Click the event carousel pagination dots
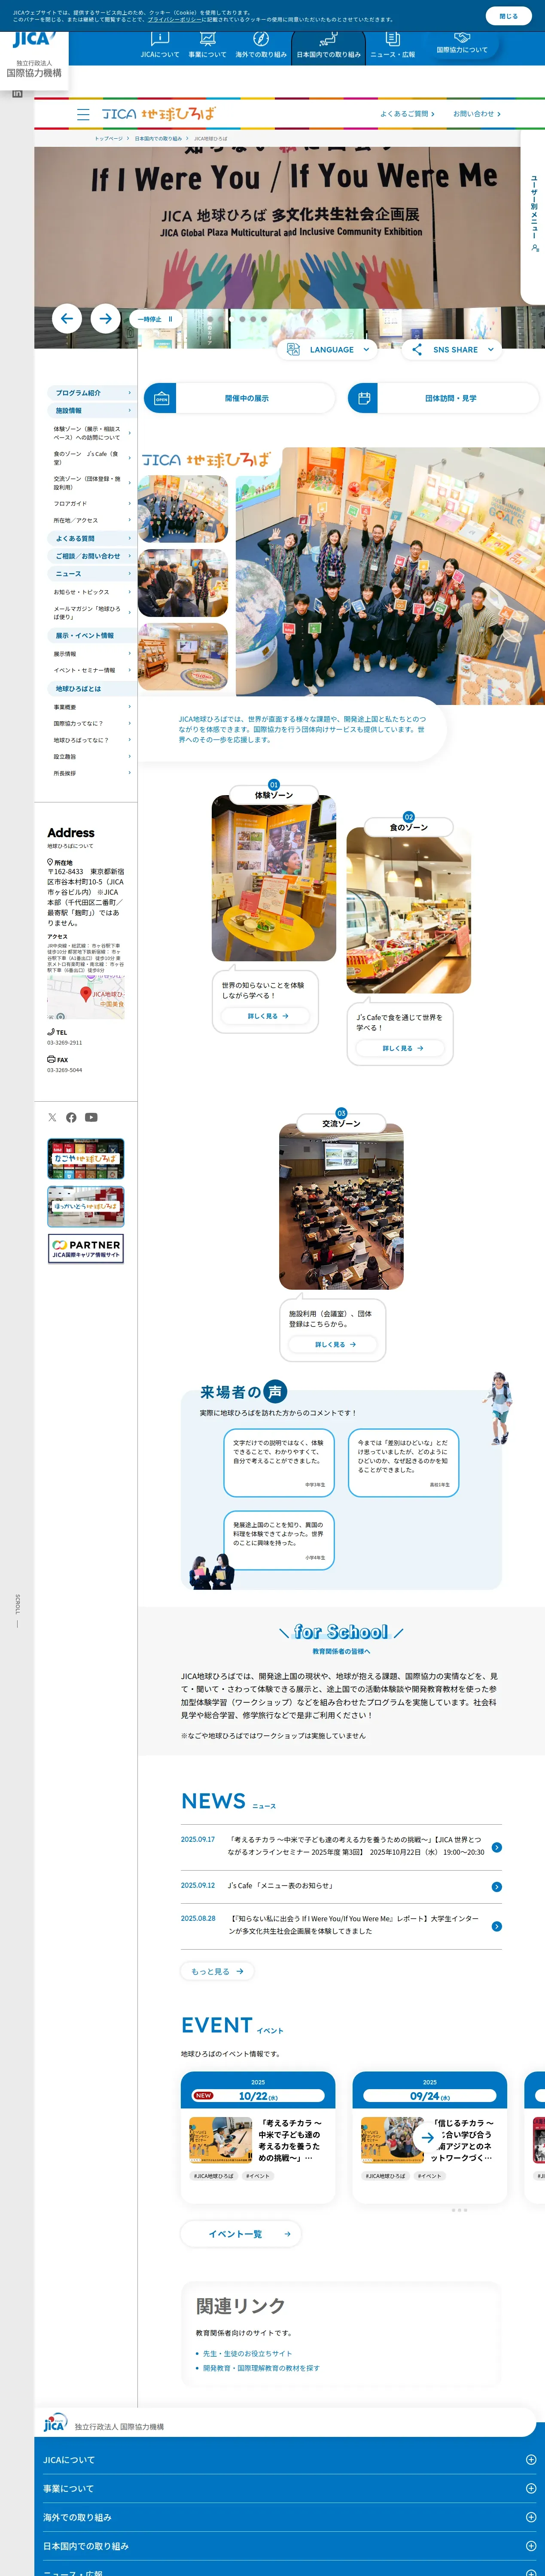 [x=459, y=2210]
